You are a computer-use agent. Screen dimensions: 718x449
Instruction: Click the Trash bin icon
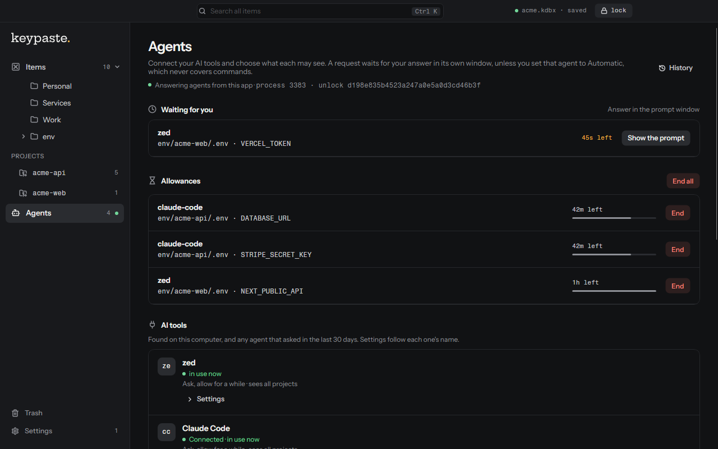[x=15, y=413]
